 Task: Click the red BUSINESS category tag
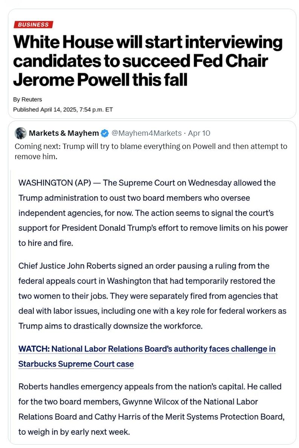[33, 25]
